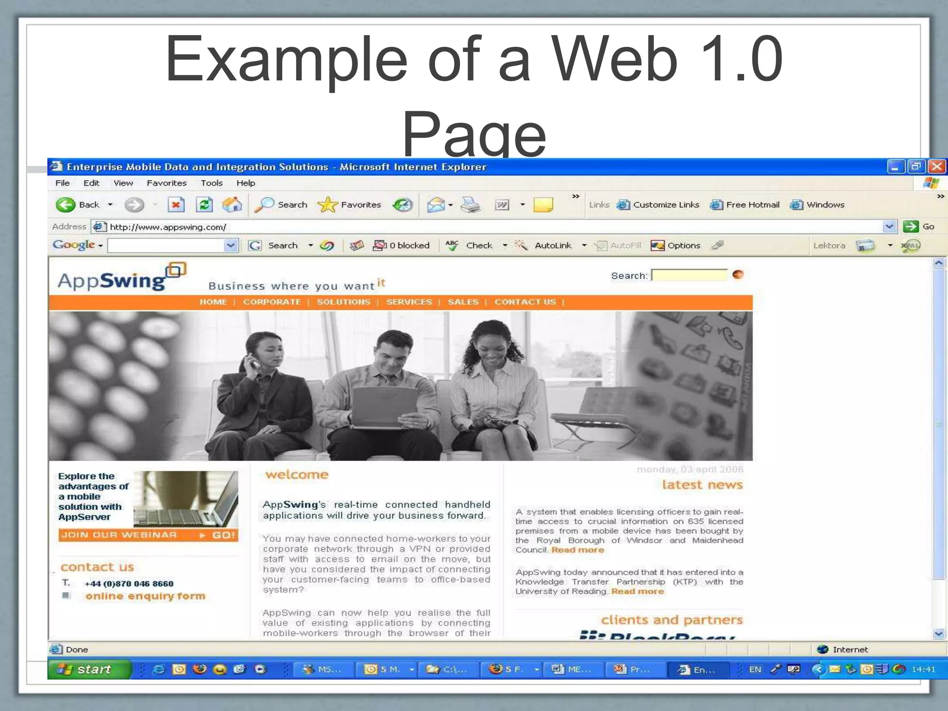The image size is (948, 711).
Task: Click the EN language indicator in taskbar
Action: coord(755,669)
